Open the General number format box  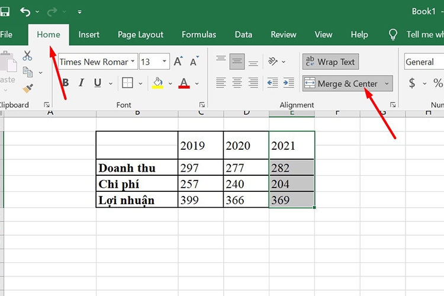click(x=424, y=62)
